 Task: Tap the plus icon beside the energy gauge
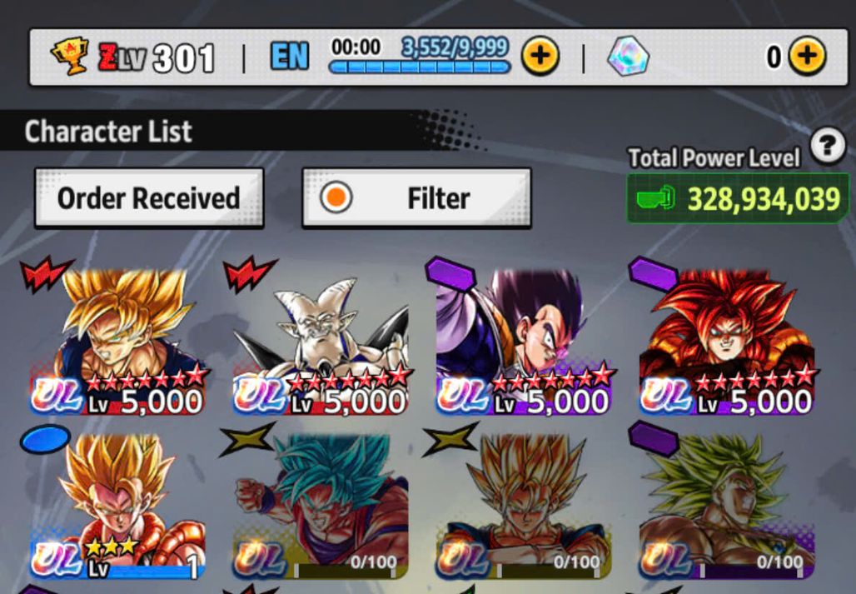[540, 56]
